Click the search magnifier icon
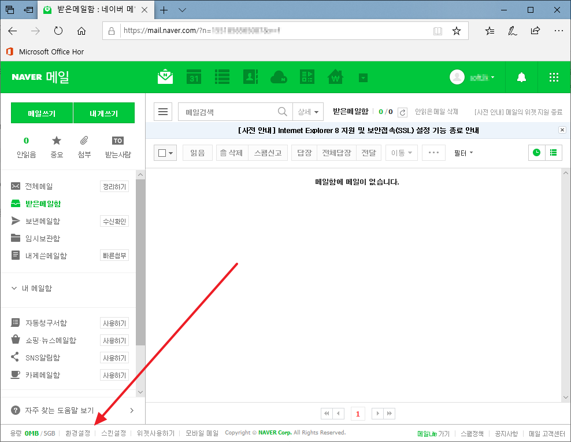Screen dimensions: 571x442 click(x=283, y=112)
